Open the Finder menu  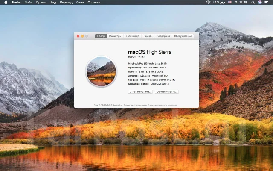coord(16,2)
